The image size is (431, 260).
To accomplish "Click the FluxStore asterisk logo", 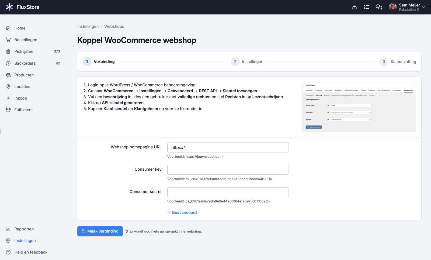I will point(9,7).
